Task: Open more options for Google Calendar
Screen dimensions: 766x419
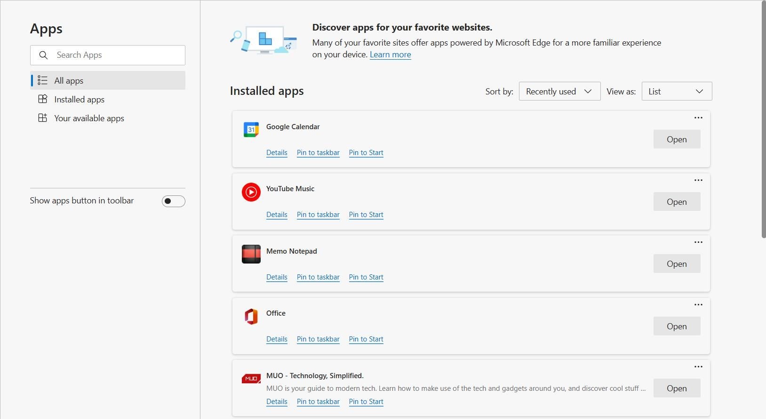Action: 698,118
